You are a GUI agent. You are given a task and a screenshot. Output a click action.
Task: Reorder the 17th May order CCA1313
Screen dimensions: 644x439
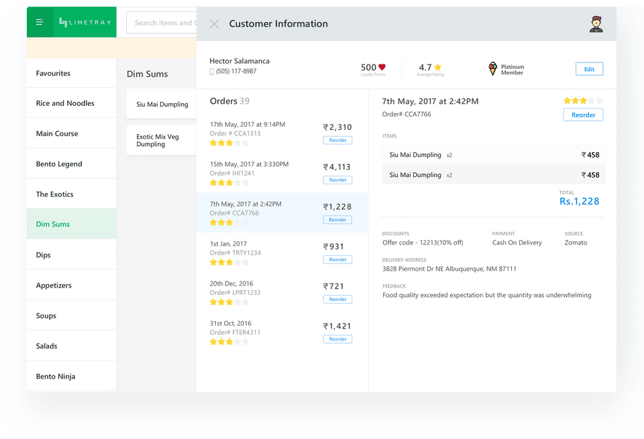point(337,140)
